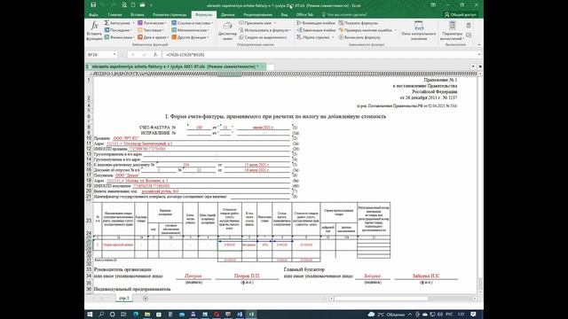Expand the formula bar
The height and width of the screenshot is (319, 568).
[479, 55]
